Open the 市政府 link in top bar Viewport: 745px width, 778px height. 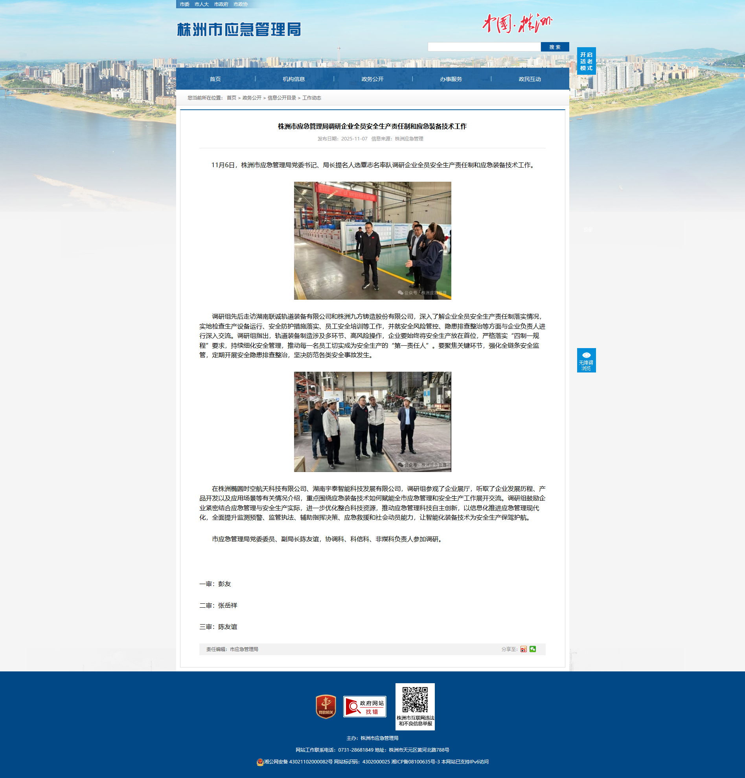[221, 4]
